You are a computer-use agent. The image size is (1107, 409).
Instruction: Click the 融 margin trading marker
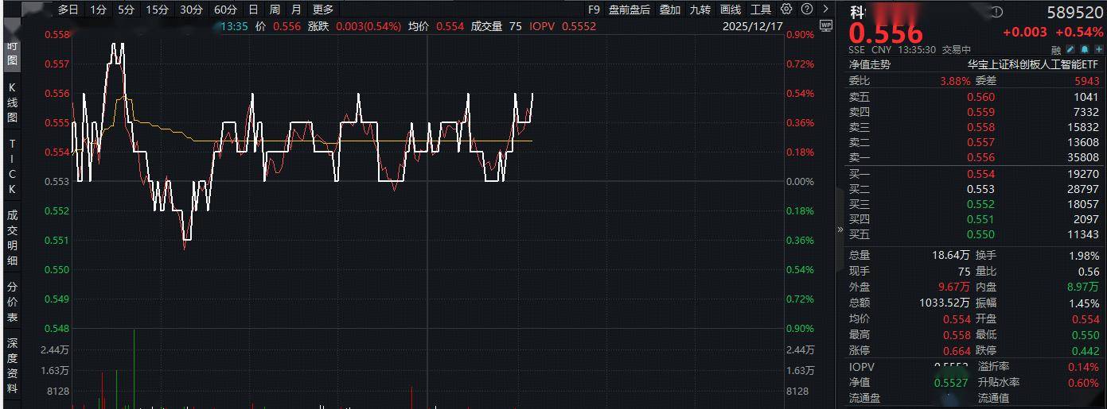1055,50
